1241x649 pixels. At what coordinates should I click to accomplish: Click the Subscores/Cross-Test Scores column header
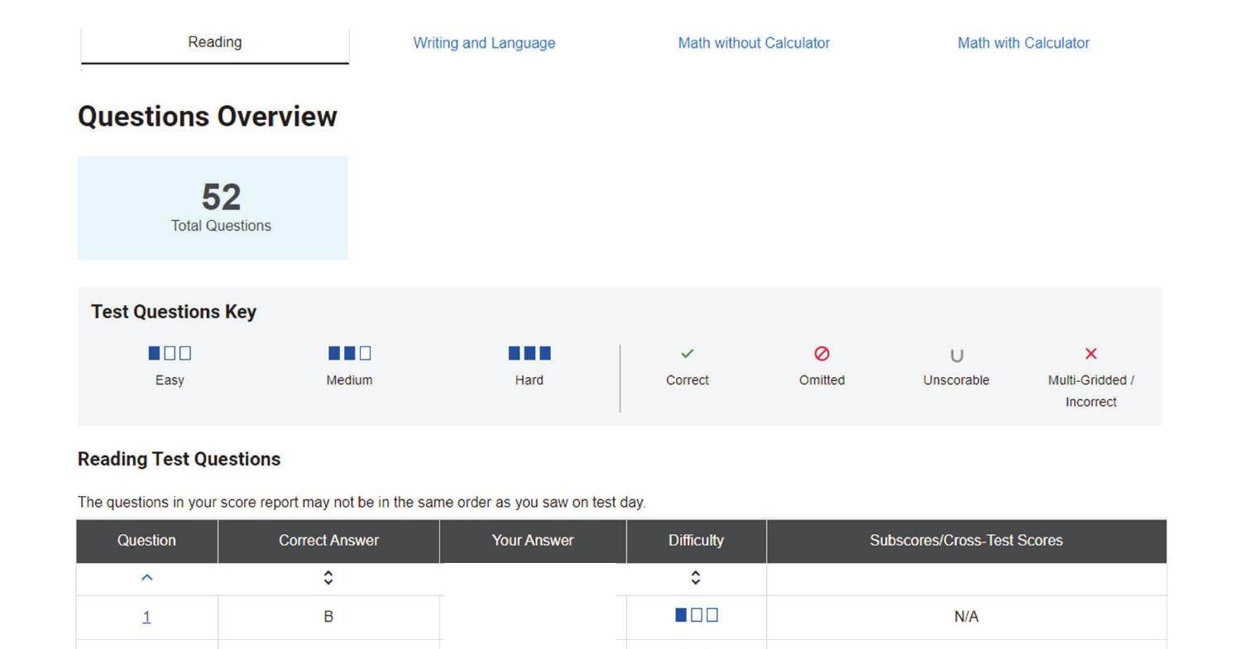point(965,541)
